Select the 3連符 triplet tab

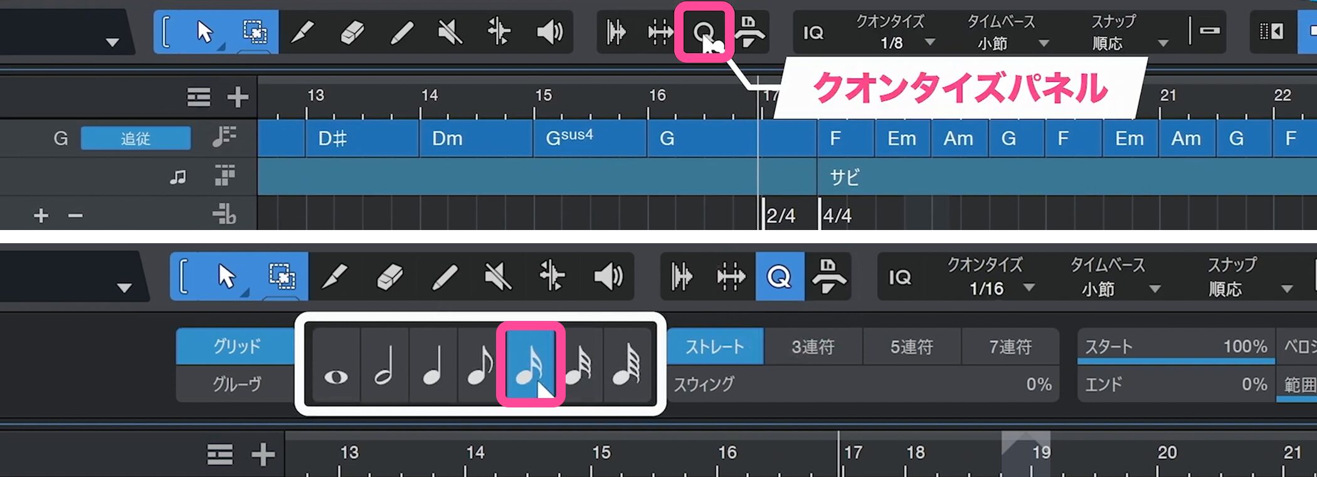[x=813, y=346]
